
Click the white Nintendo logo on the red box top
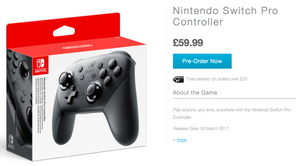click(x=77, y=46)
